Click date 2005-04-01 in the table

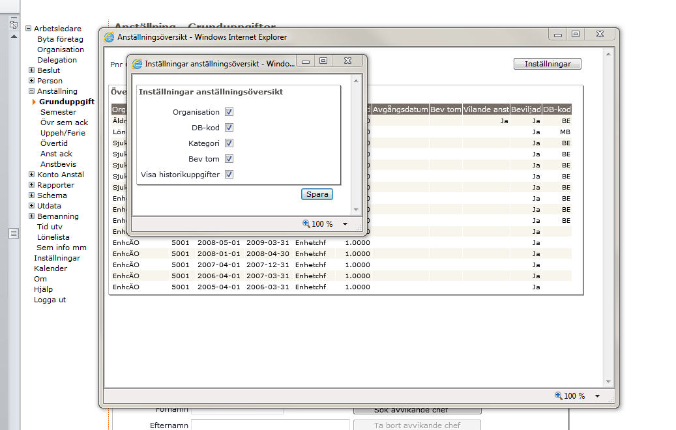(x=218, y=287)
